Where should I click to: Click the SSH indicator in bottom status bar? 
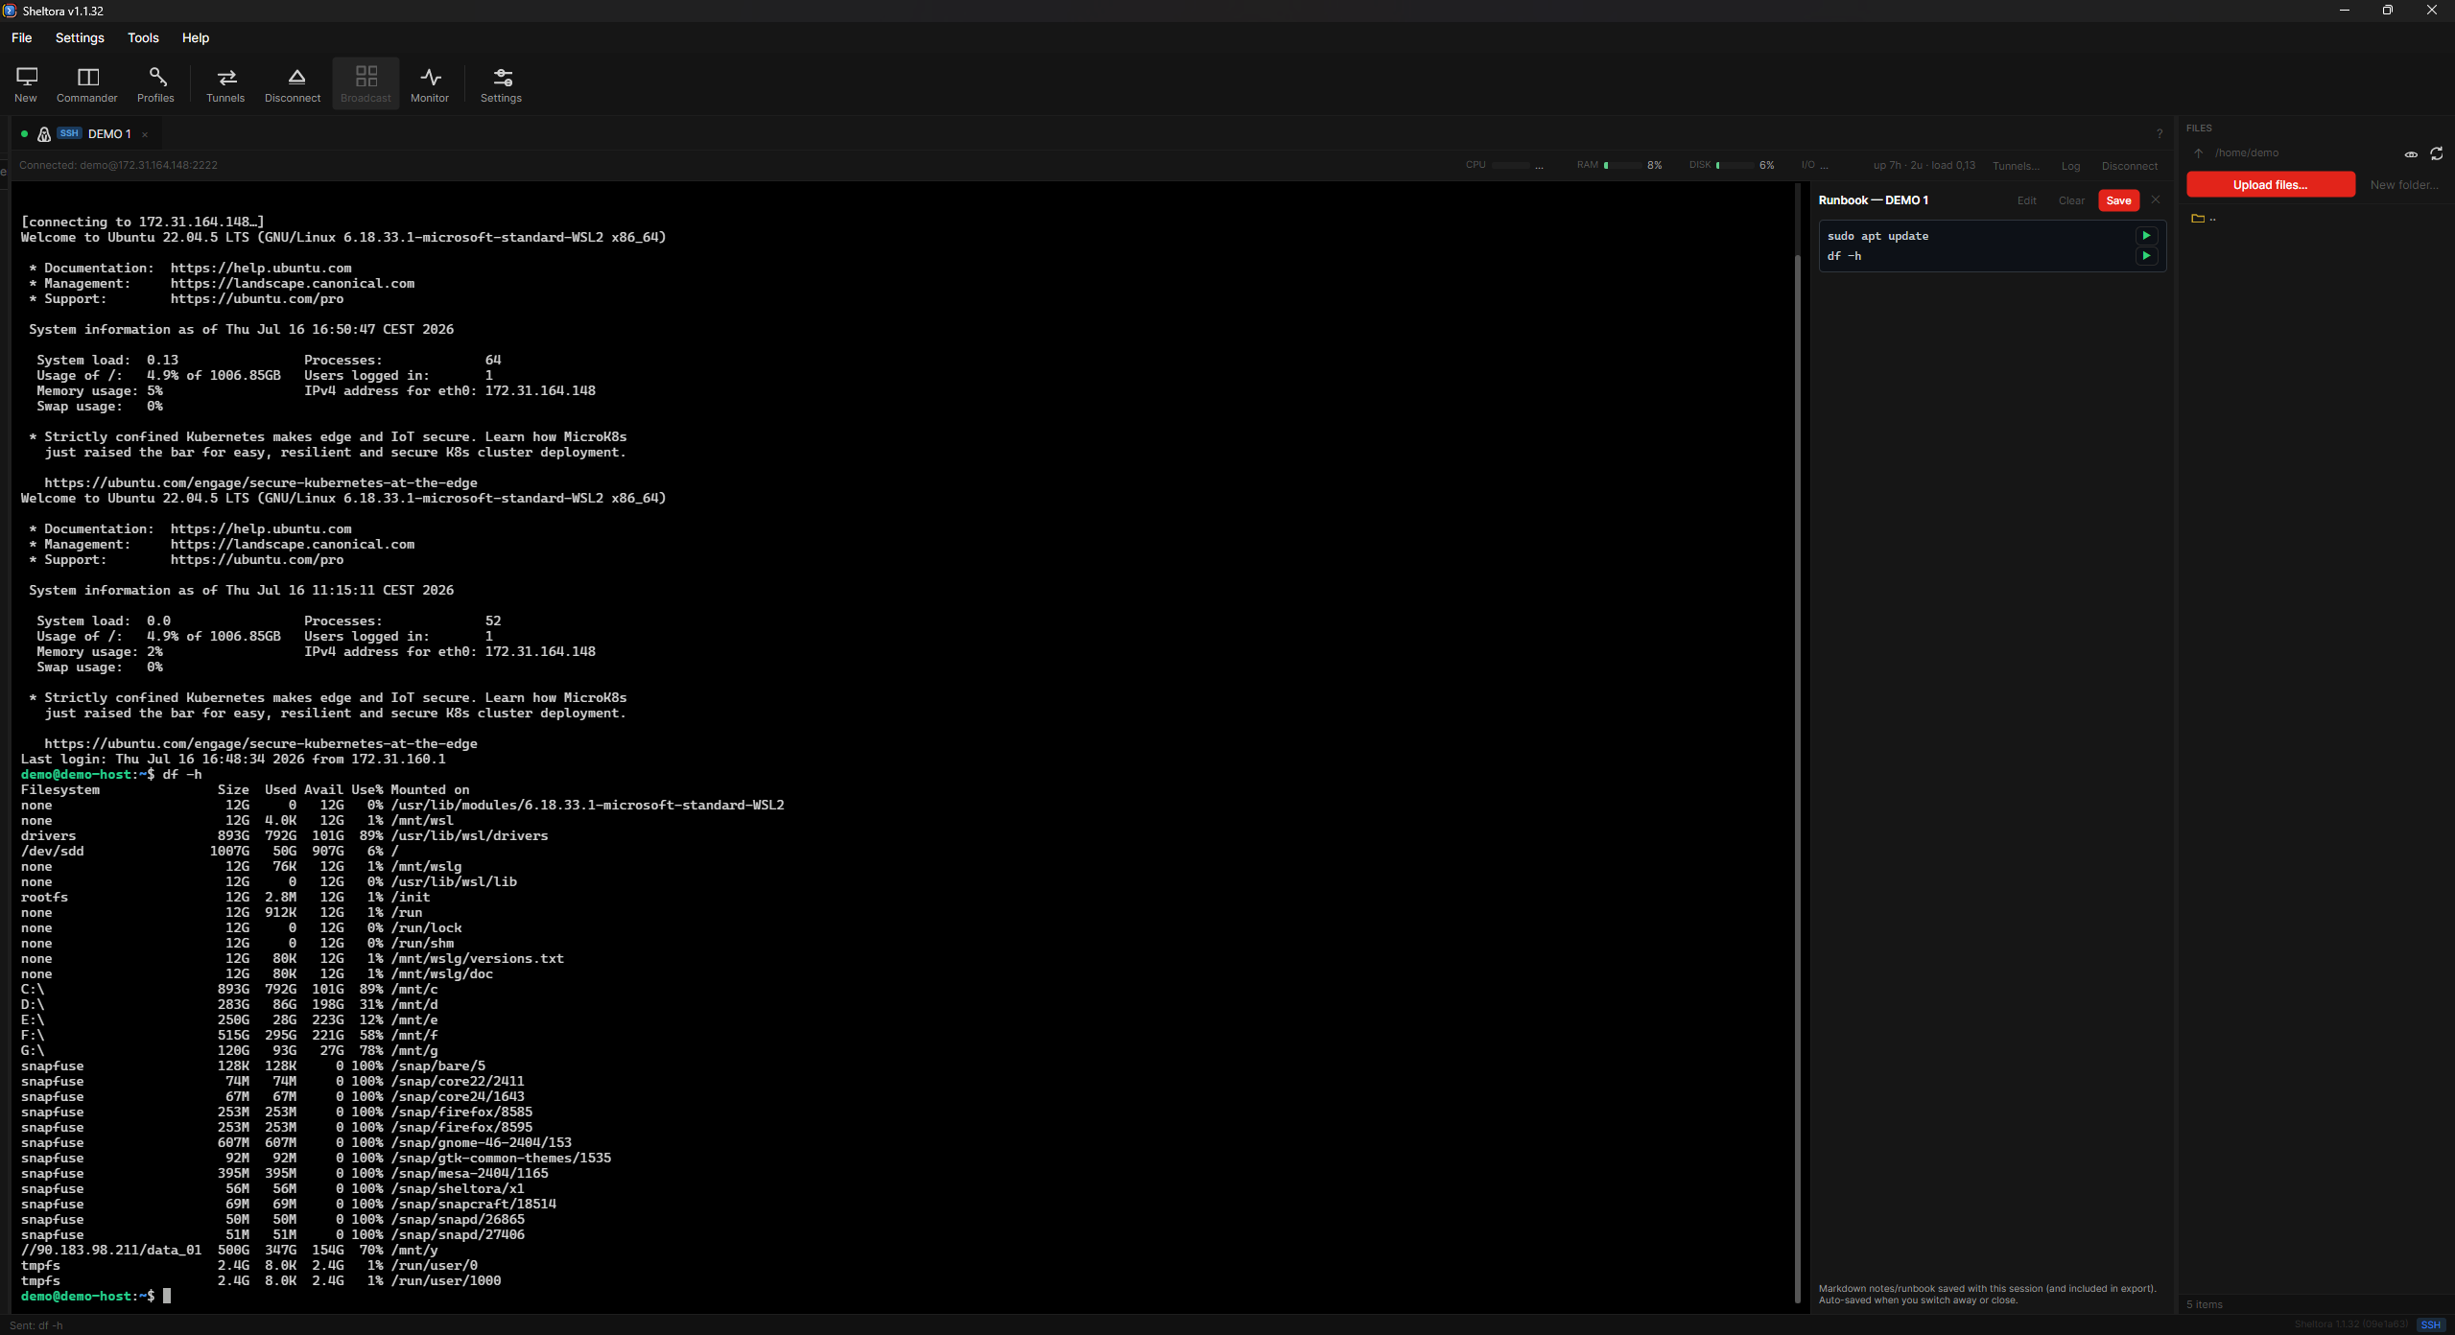(x=2430, y=1324)
